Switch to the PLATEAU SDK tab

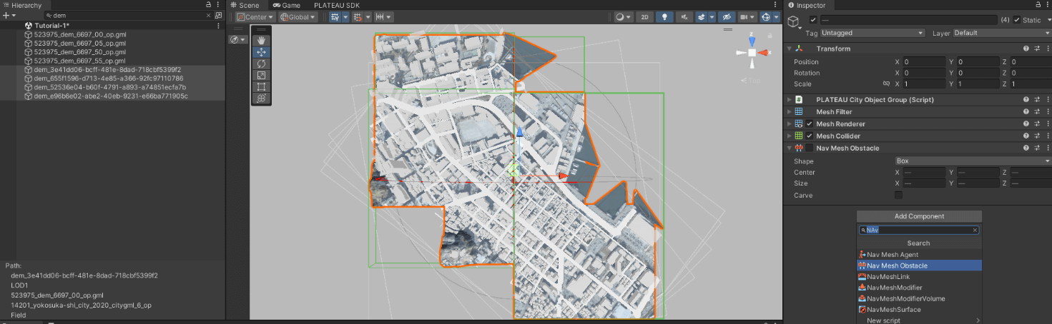[337, 5]
